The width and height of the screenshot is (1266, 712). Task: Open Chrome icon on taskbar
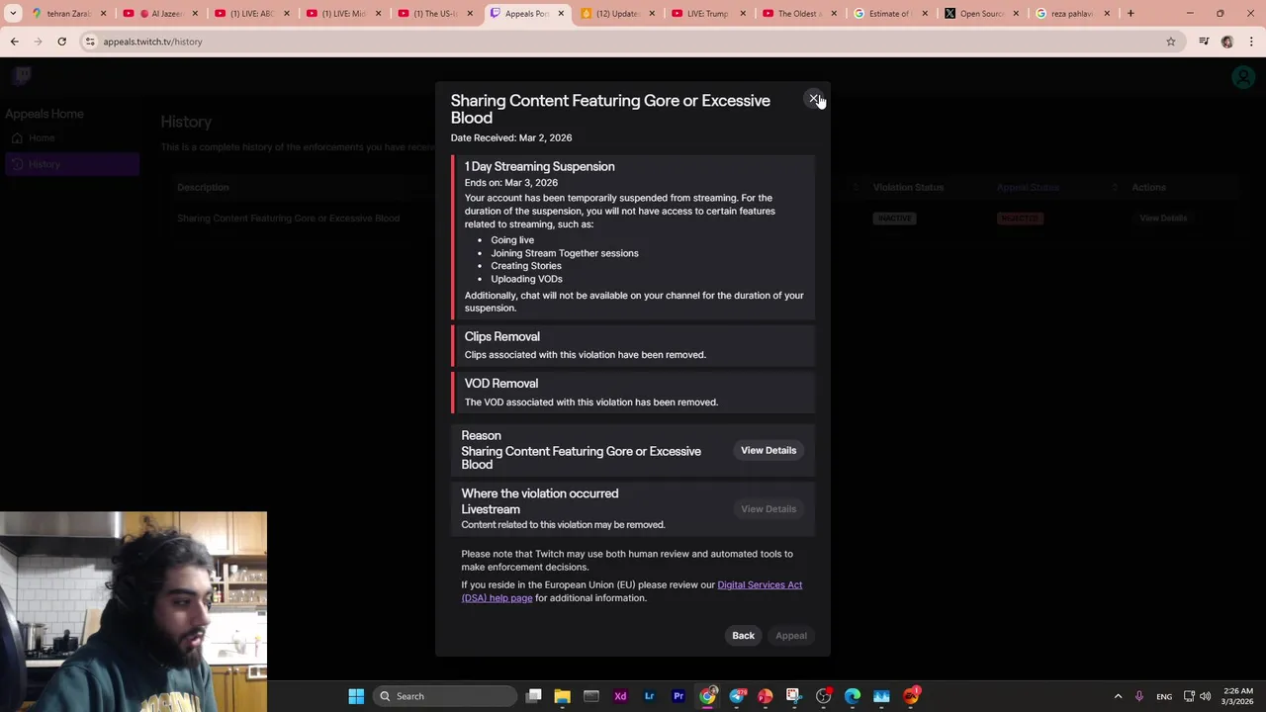(x=707, y=696)
